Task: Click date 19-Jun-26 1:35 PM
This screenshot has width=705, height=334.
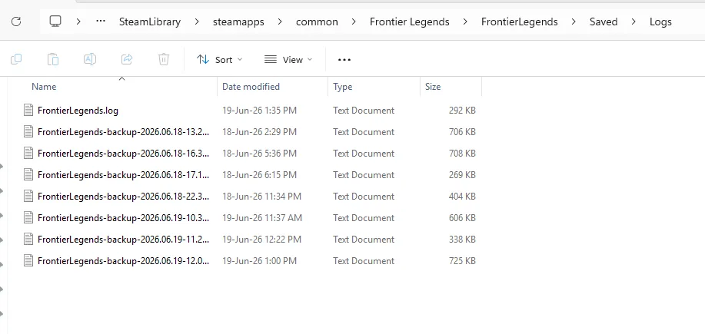Action: [x=259, y=111]
